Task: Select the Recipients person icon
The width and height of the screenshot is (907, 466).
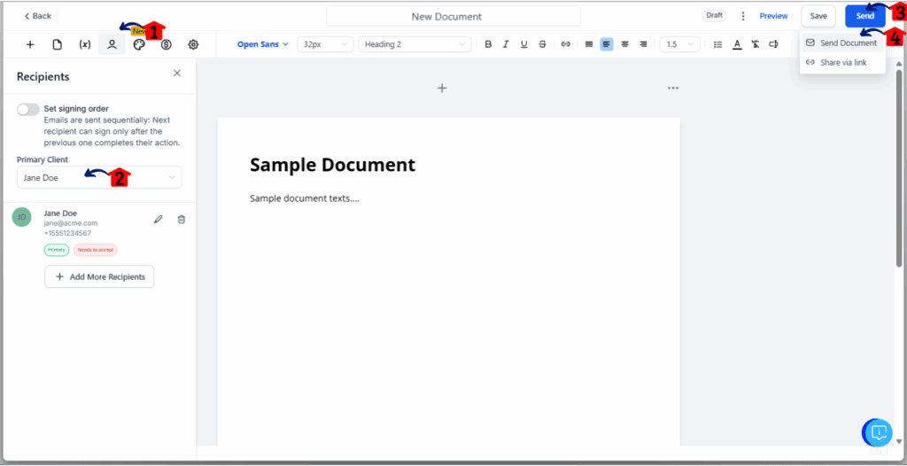Action: [x=112, y=44]
